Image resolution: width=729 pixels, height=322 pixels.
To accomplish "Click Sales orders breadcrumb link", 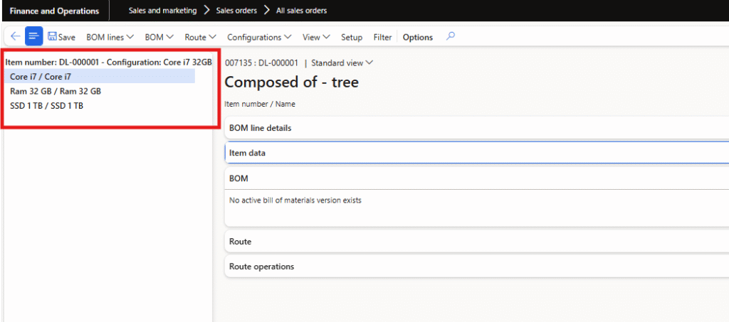I will [238, 11].
